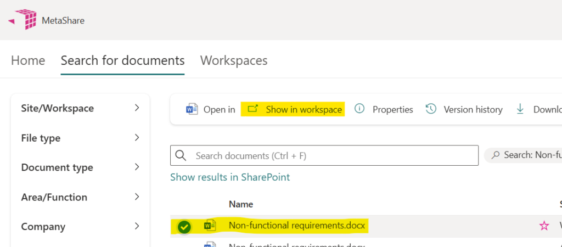Click the pink favorite star on the selected row
This screenshot has height=247, width=562.
(x=544, y=226)
